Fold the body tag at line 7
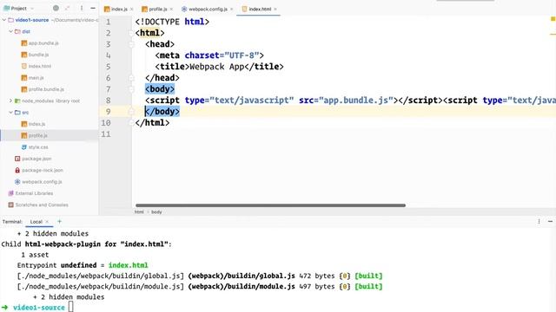 [x=131, y=89]
